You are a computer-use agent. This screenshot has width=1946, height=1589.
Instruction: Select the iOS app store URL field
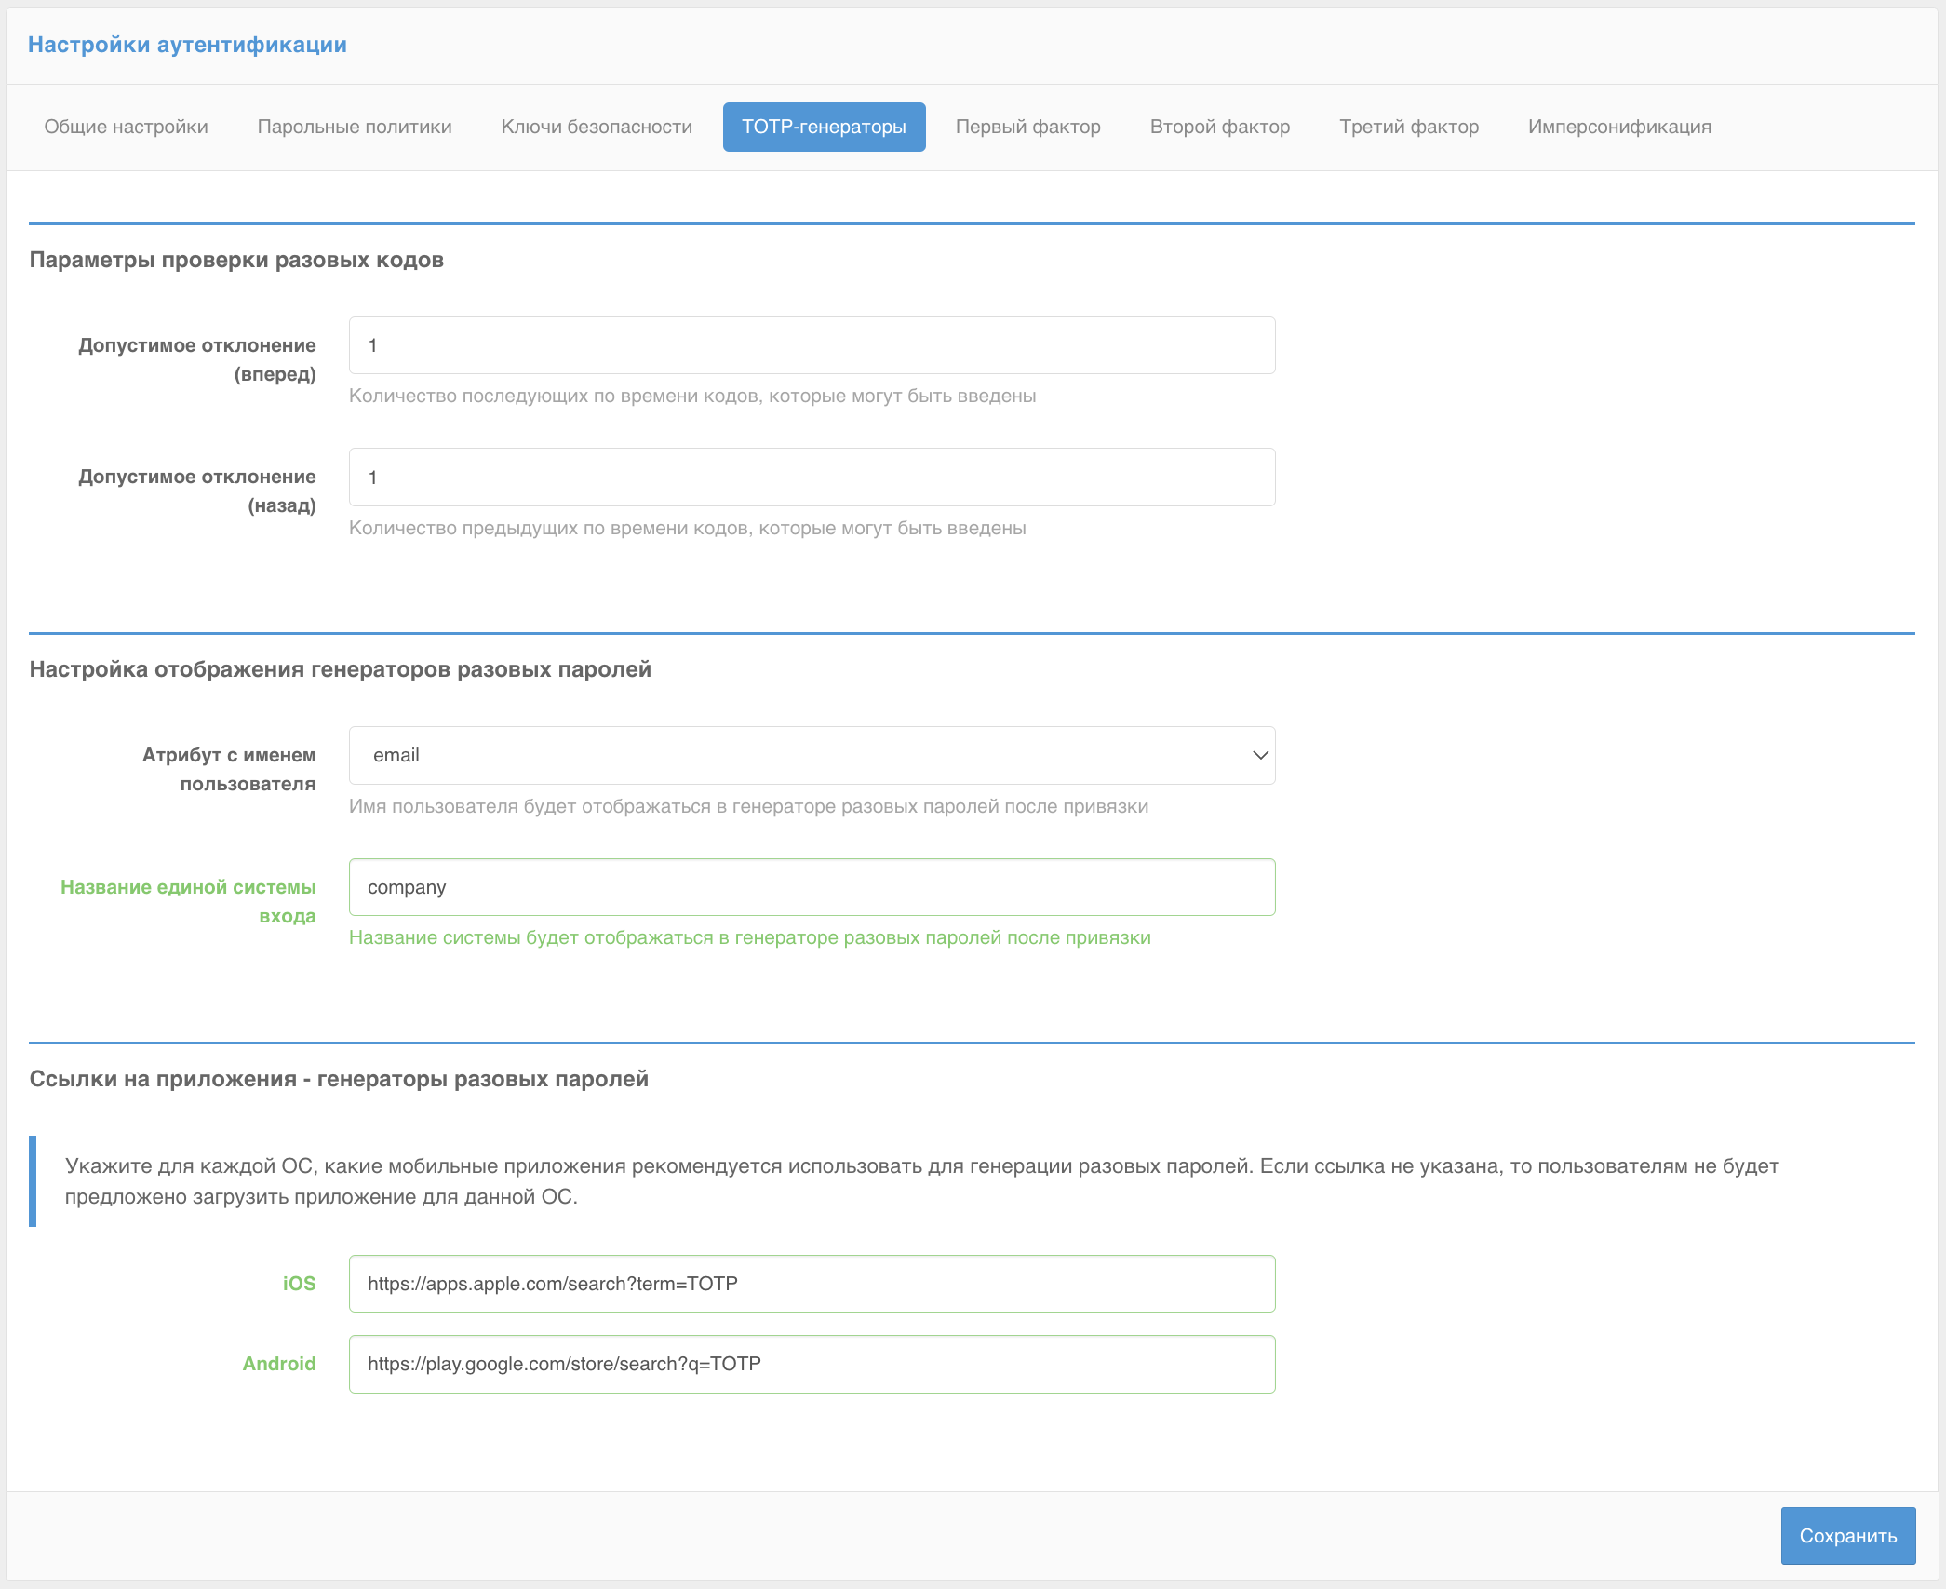[x=811, y=1284]
